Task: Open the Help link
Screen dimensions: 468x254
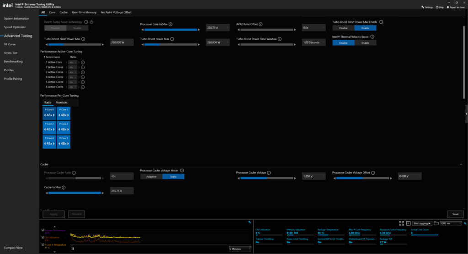Action: 440,7
